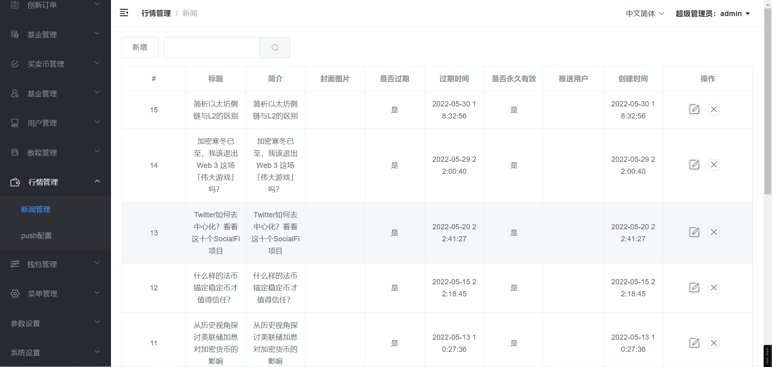This screenshot has width=772, height=367.
Task: Collapse the 行情管理 sidebar menu
Action: pos(55,182)
